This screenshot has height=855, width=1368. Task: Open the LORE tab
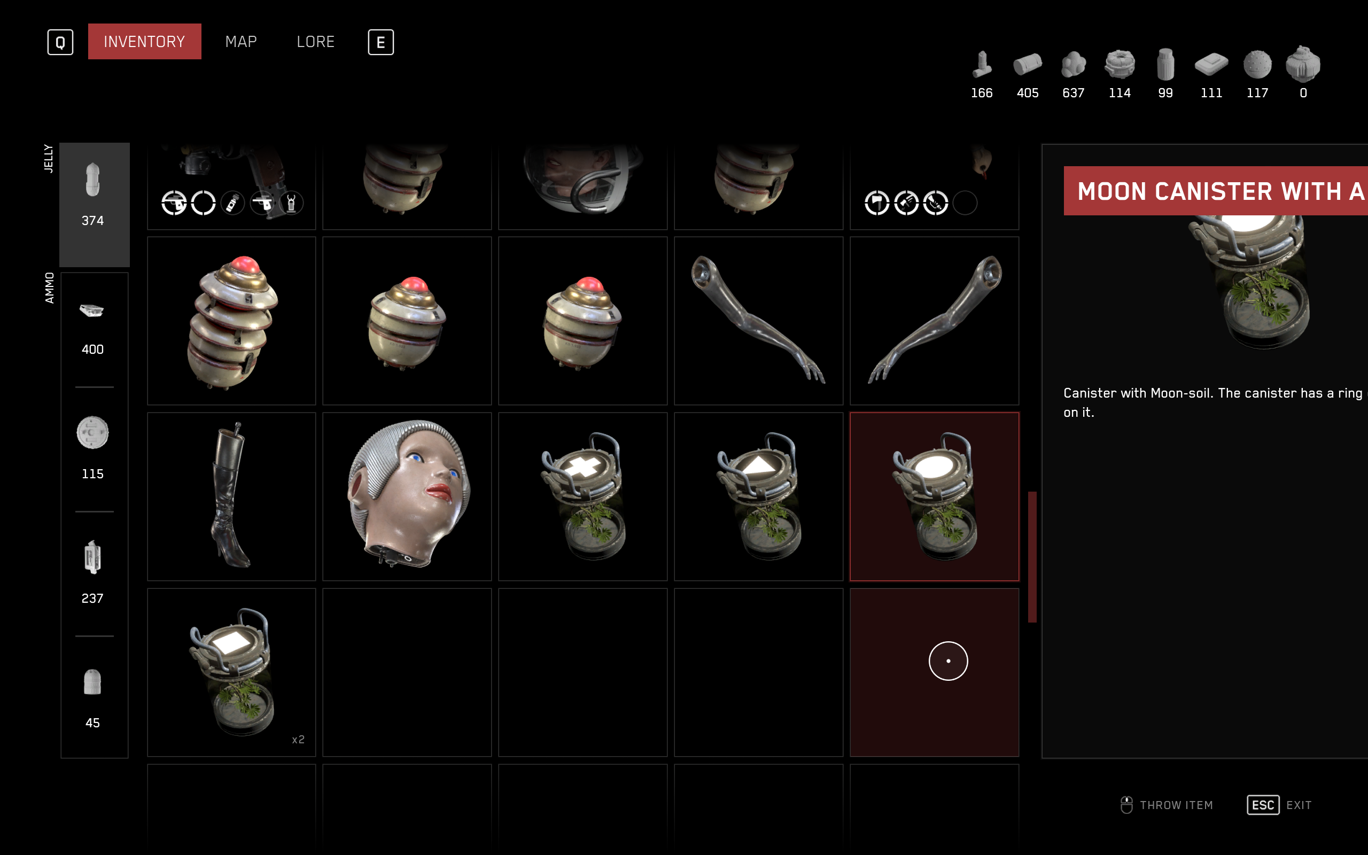(315, 41)
